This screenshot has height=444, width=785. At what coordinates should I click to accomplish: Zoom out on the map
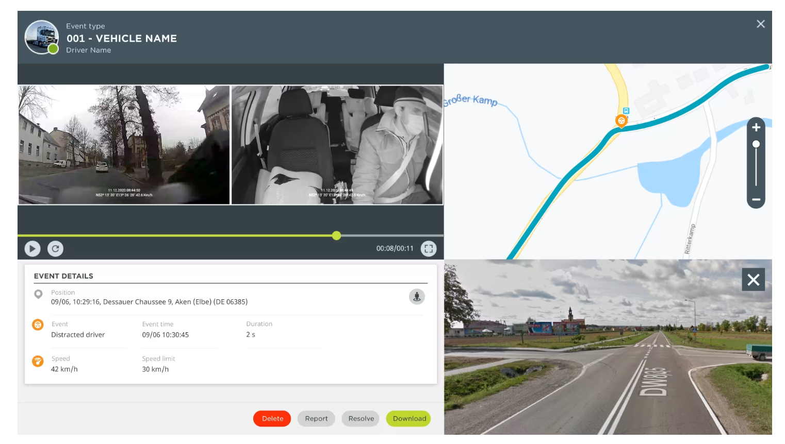tap(756, 199)
